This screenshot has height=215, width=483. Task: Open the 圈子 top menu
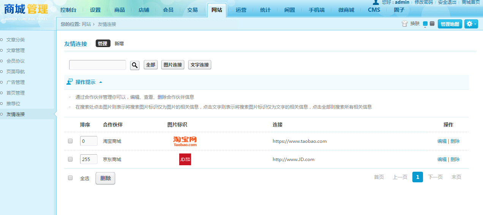399,10
